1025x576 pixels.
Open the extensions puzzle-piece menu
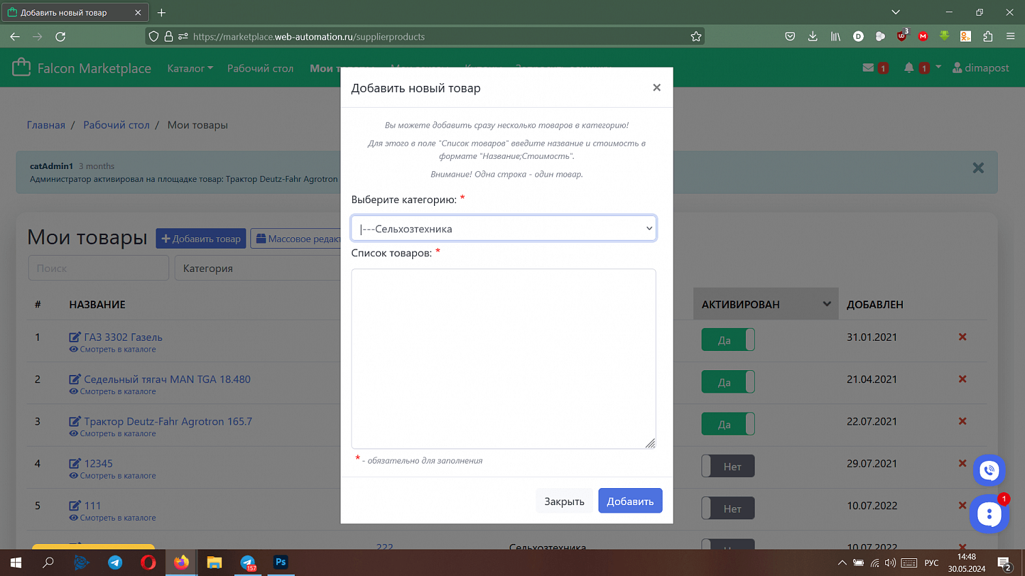[987, 37]
